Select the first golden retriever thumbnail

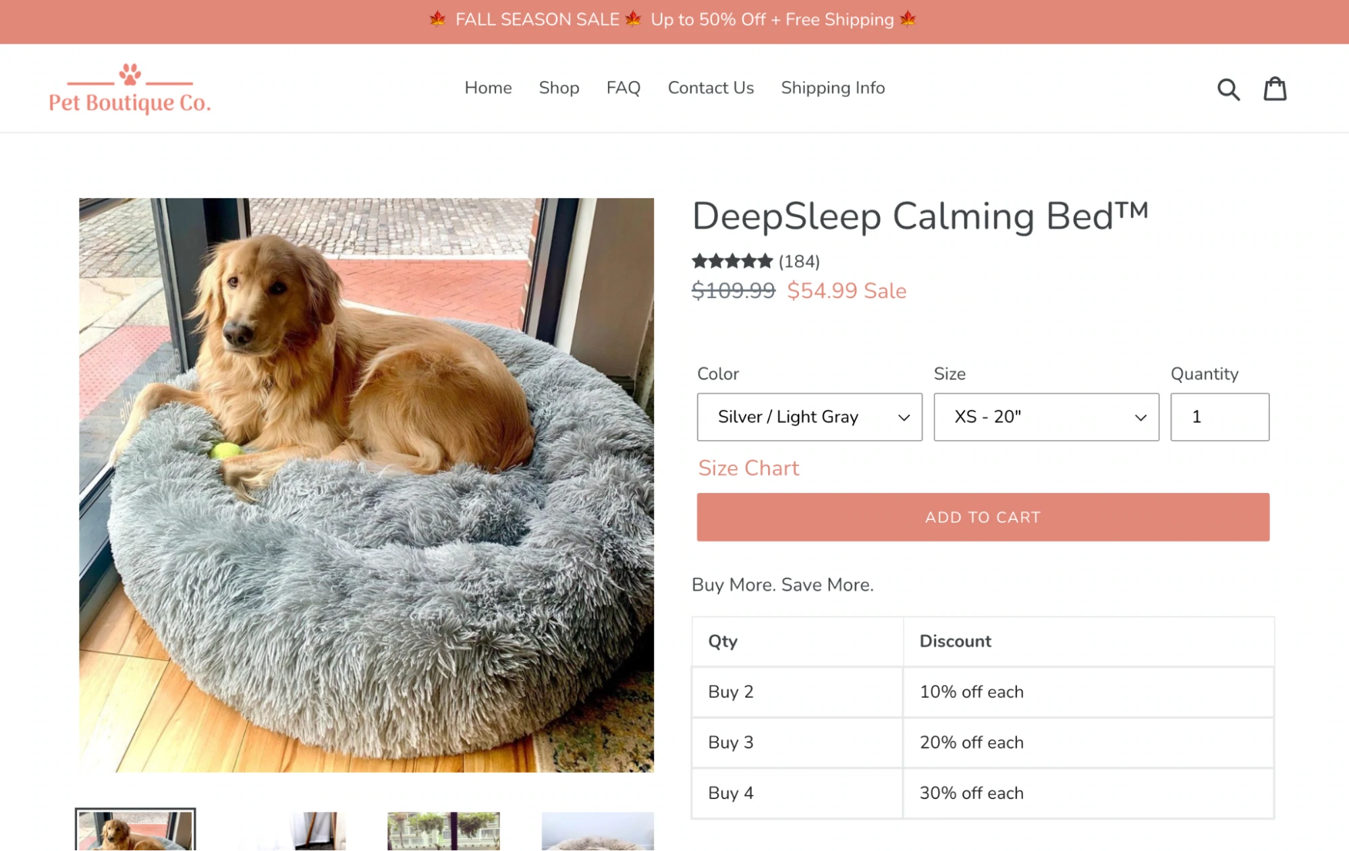point(135,831)
